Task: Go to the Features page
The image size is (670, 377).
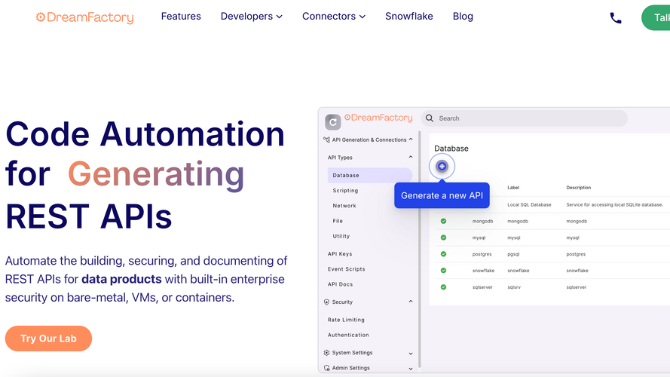Action: click(181, 17)
